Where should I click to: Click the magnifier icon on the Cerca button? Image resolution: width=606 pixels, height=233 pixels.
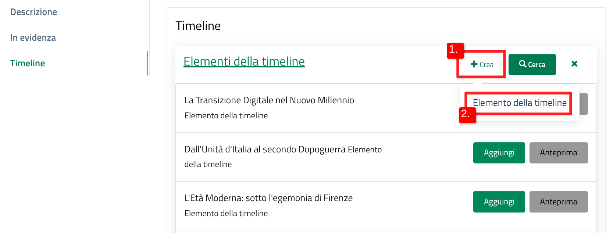(523, 64)
